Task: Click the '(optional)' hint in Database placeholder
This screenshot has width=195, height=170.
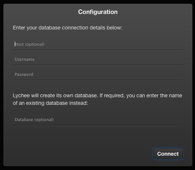Action: click(44, 119)
